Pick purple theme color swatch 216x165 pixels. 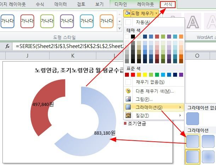(x=169, y=37)
